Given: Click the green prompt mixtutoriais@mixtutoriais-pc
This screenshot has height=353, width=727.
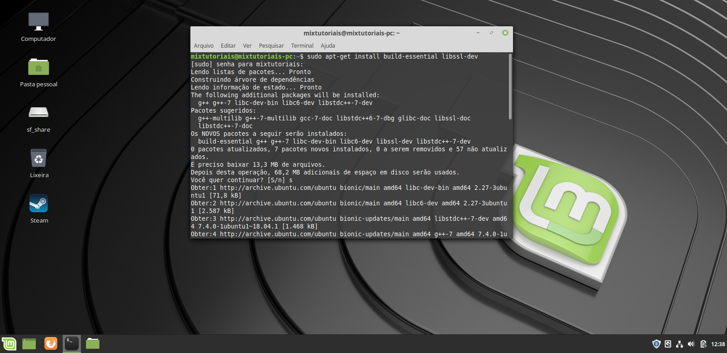Looking at the screenshot, I should tap(242, 56).
